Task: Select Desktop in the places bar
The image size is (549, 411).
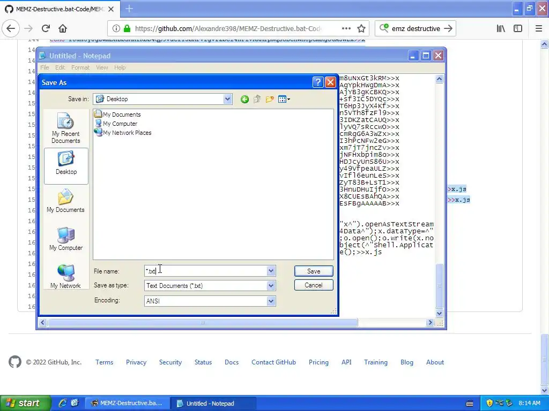Action: tap(66, 166)
